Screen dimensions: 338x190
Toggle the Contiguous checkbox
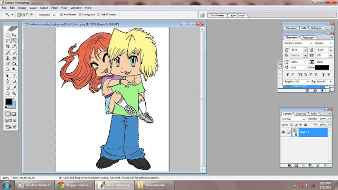coord(80,14)
